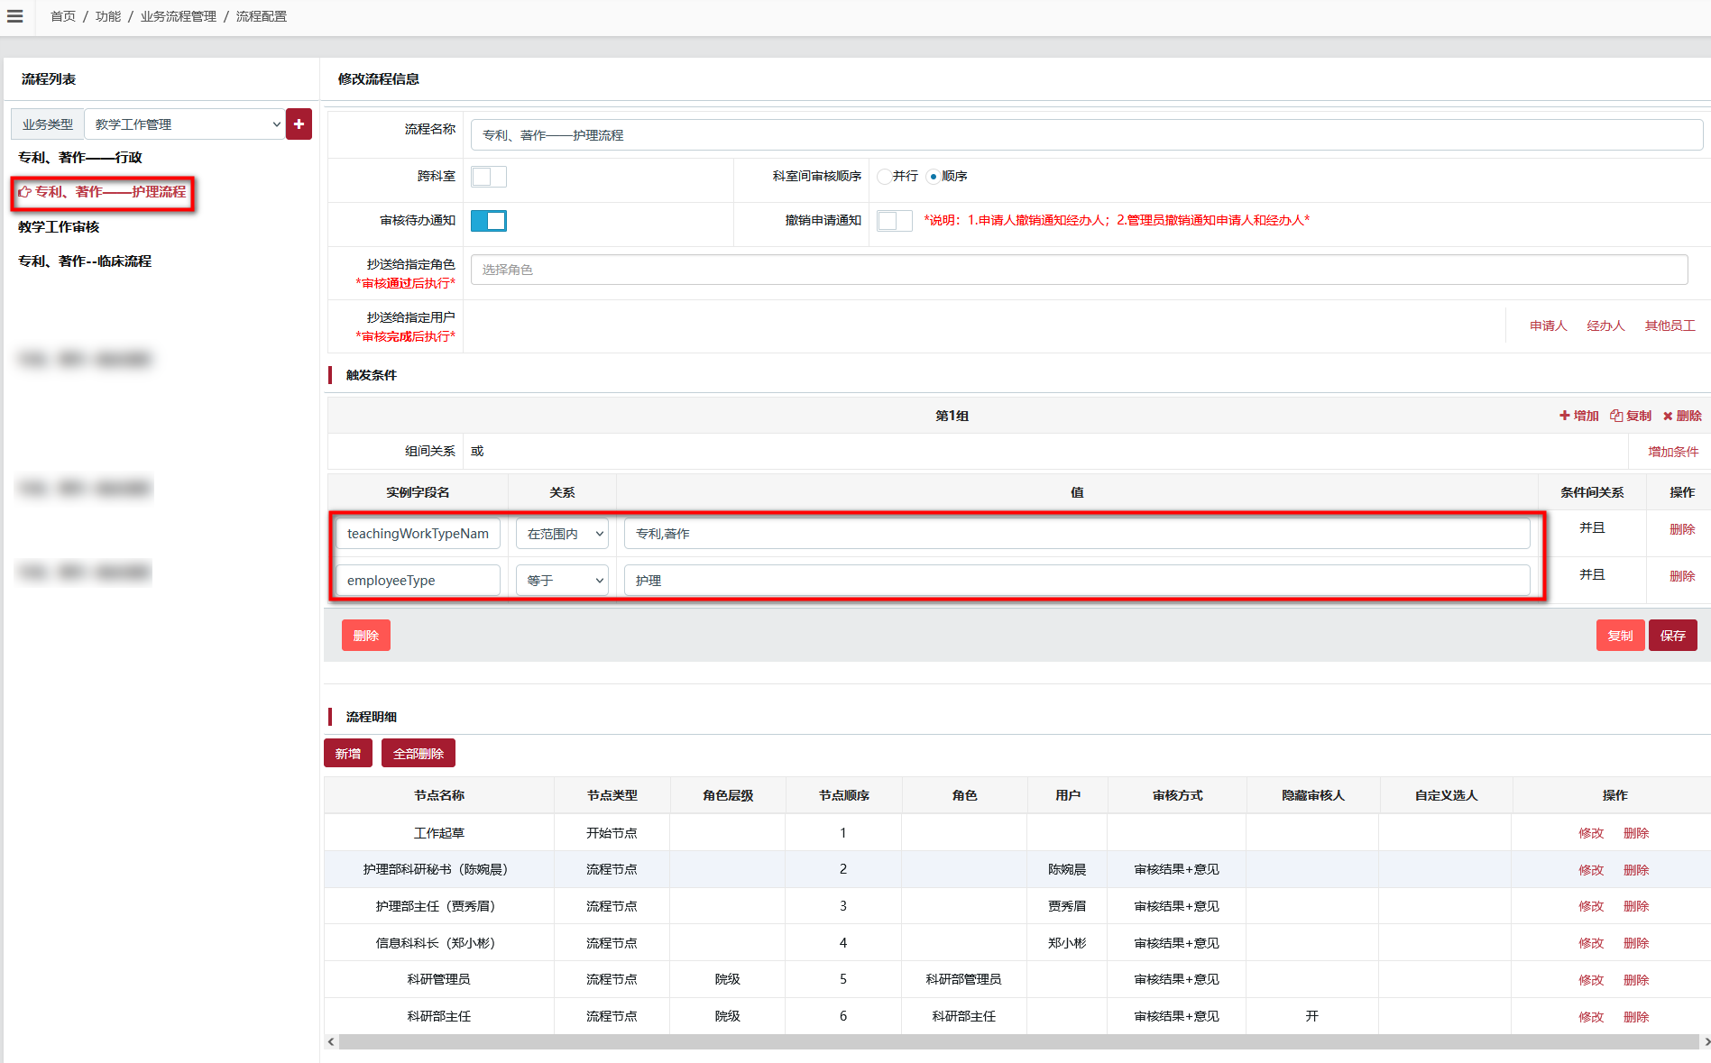1711x1063 pixels.
Task: Go to 首页 breadcrumb
Action: coord(63,16)
